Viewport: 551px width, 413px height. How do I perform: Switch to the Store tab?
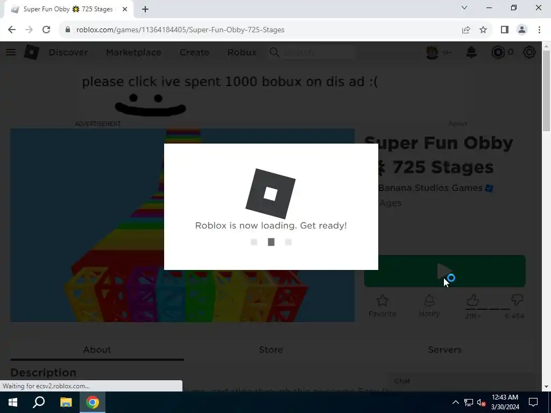[x=271, y=350]
